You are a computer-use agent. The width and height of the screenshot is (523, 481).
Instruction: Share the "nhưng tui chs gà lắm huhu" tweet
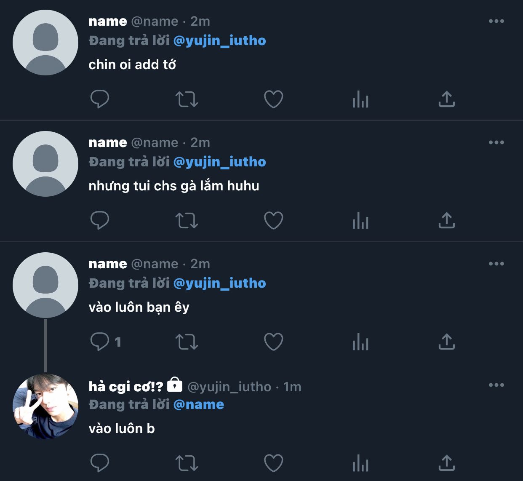tap(447, 220)
